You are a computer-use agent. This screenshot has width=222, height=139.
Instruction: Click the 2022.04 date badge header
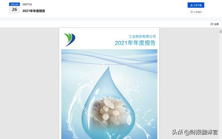coord(15,4)
